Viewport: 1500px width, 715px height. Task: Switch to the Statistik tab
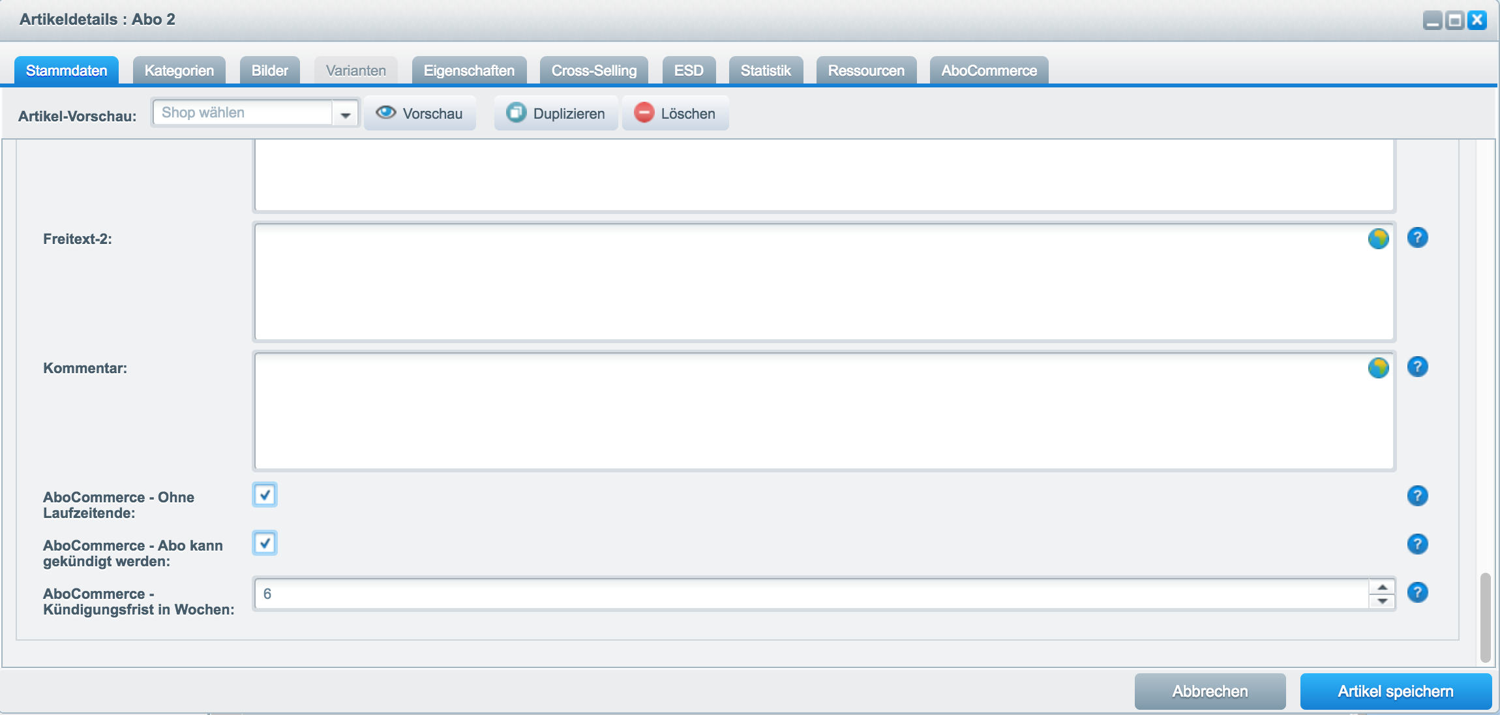766,70
